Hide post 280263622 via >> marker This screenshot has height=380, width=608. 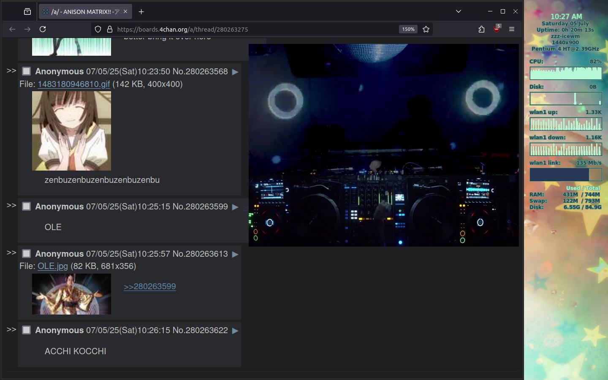click(11, 329)
